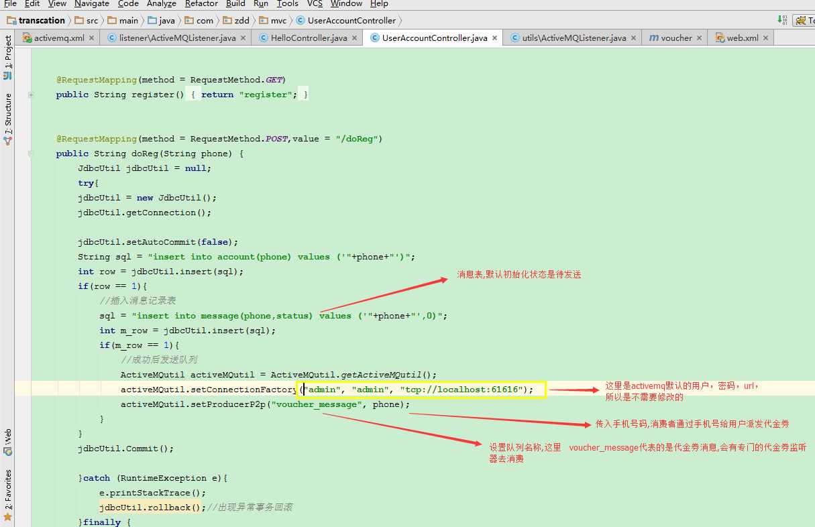Open the Help menu

pyautogui.click(x=379, y=3)
